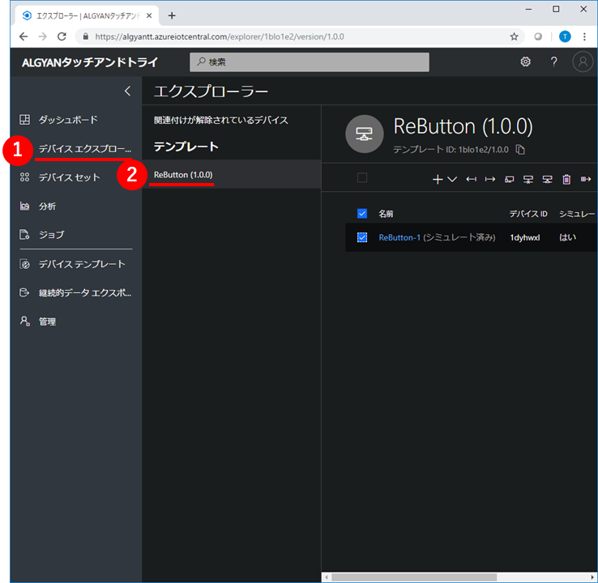Click the はい cell in ReButton-1 row
The height and width of the screenshot is (583, 598).
click(x=567, y=237)
